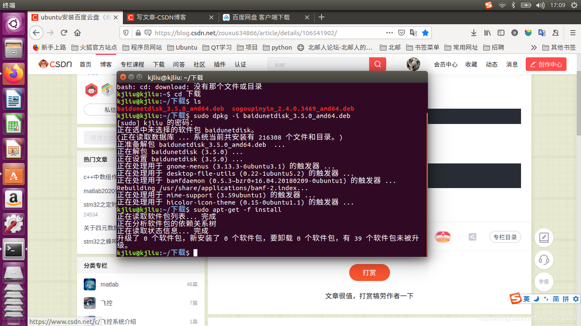Expand bookmarks overflow chevron
Screen dimensions: 581x326
coord(534,48)
